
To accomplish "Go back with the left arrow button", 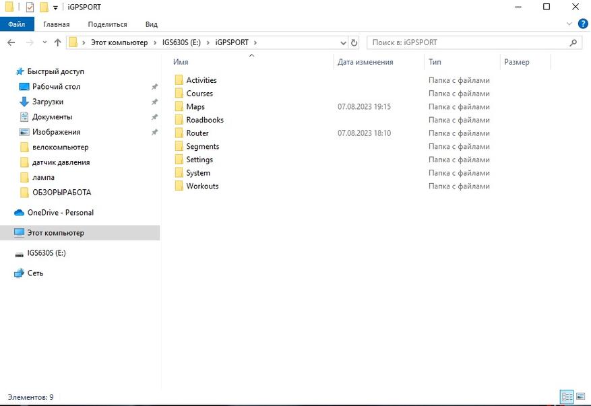I will pos(11,42).
